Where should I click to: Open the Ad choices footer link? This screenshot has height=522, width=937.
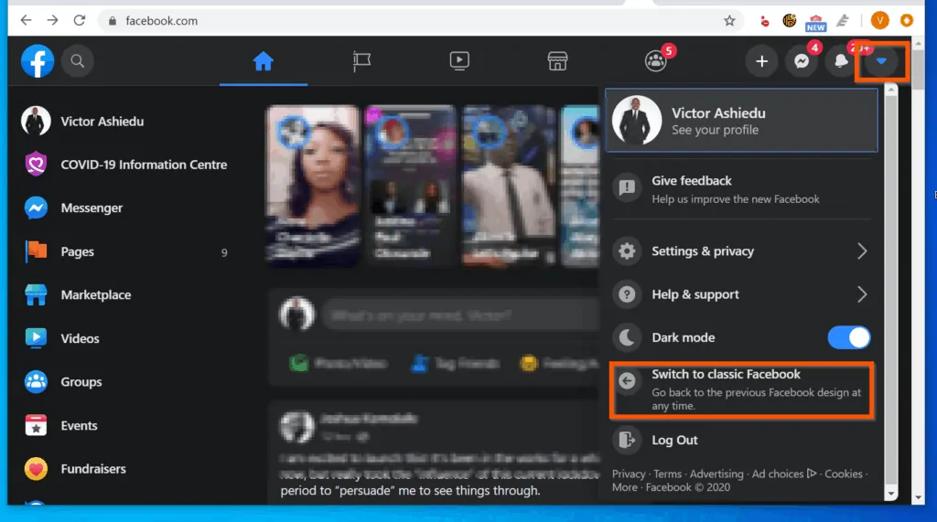click(784, 474)
